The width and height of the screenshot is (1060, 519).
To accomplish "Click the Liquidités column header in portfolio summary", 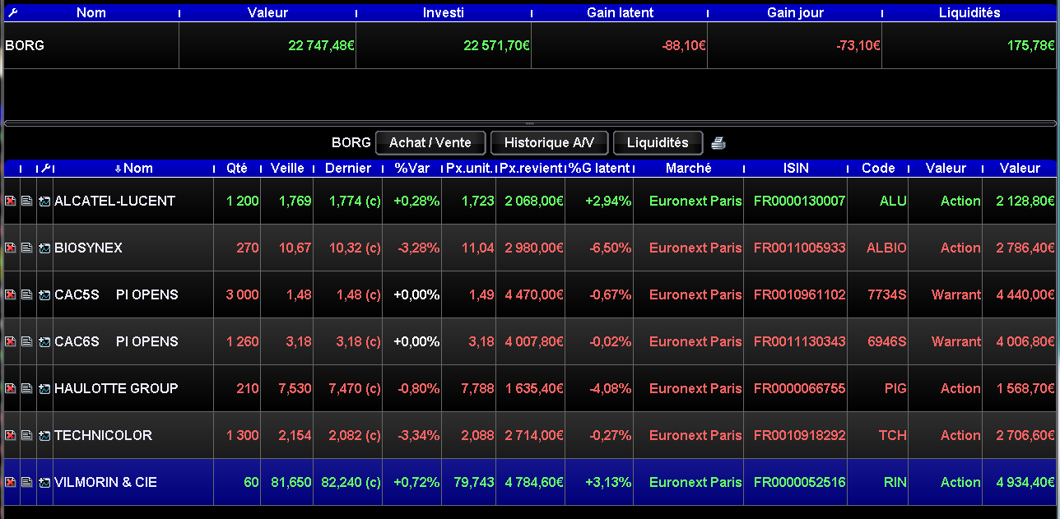I will pyautogui.click(x=969, y=13).
